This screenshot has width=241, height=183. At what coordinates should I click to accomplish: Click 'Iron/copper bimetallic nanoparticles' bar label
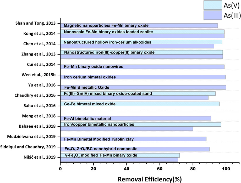99,124
